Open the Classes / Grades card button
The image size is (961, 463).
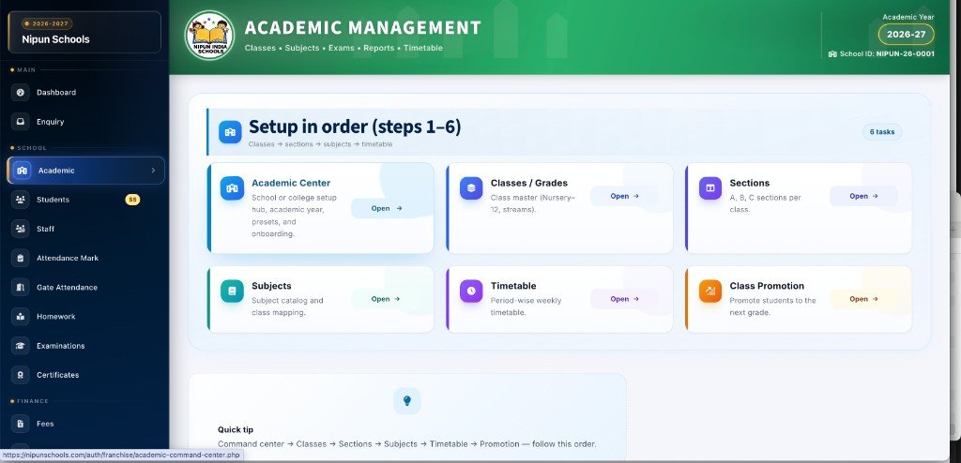tap(624, 196)
